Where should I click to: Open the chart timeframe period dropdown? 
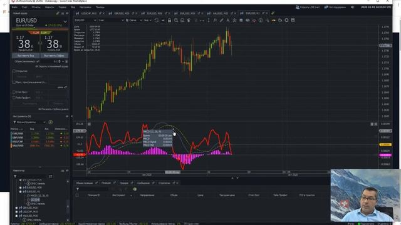(111, 20)
